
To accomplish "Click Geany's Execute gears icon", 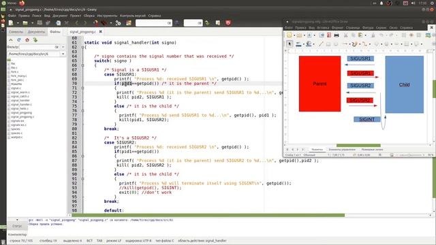I will click(x=118, y=22).
